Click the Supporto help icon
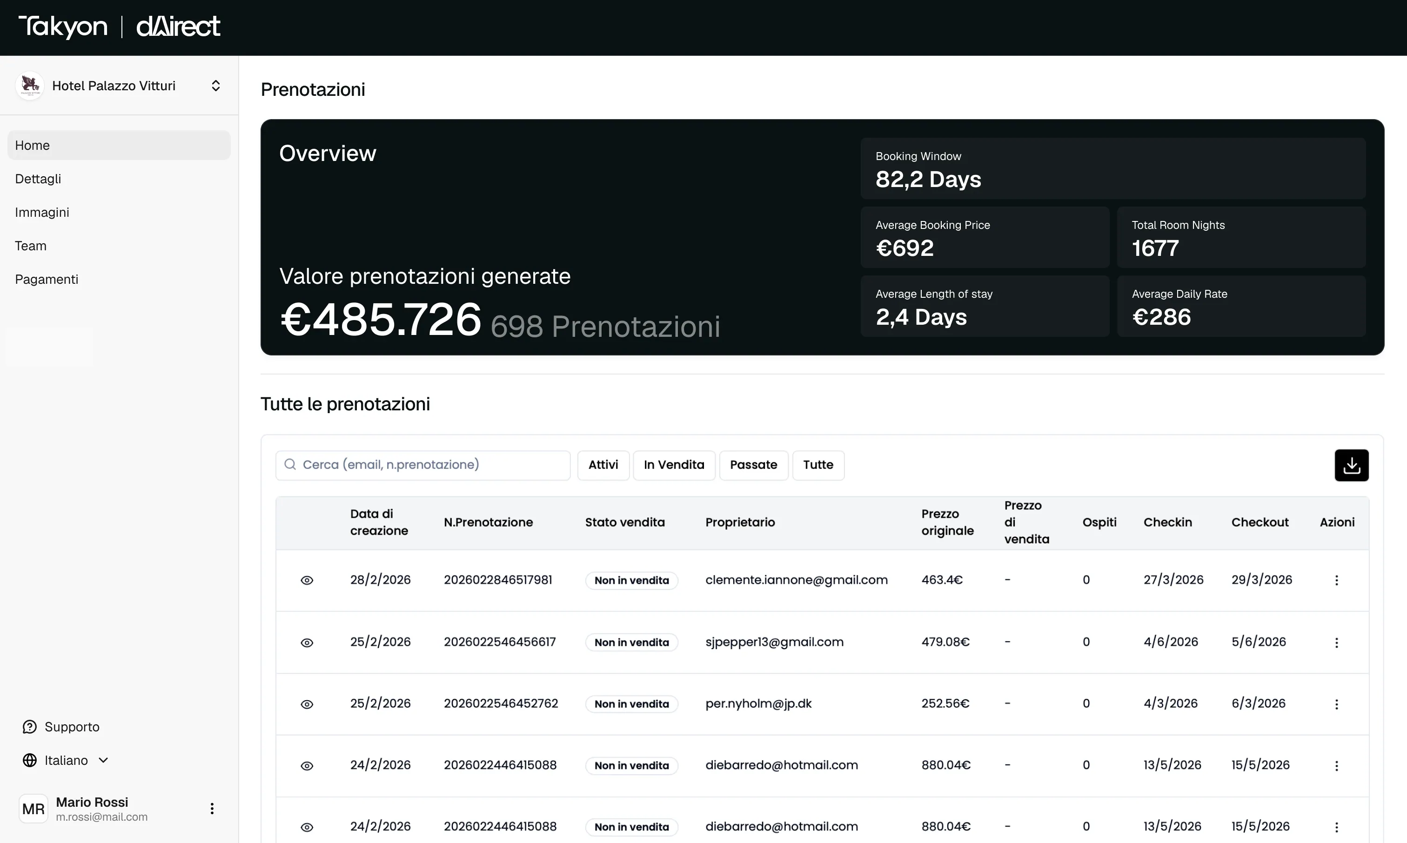The width and height of the screenshot is (1407, 843). pyautogui.click(x=29, y=727)
